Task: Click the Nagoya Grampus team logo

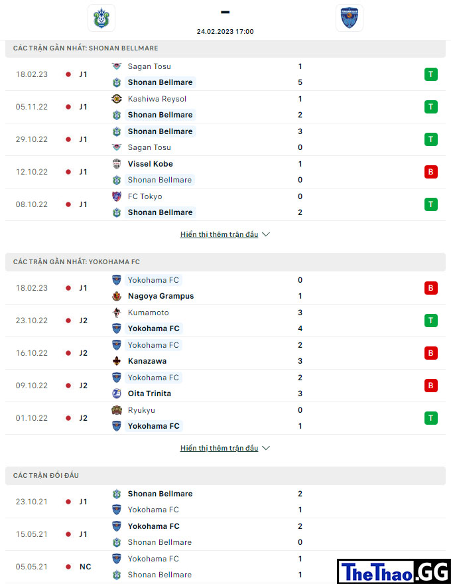Action: coord(117,296)
